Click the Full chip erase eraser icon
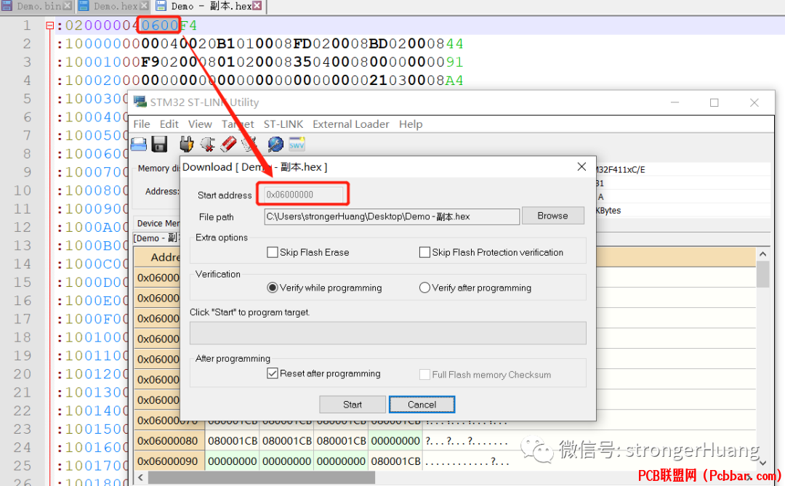This screenshot has width=785, height=486. coord(228,144)
